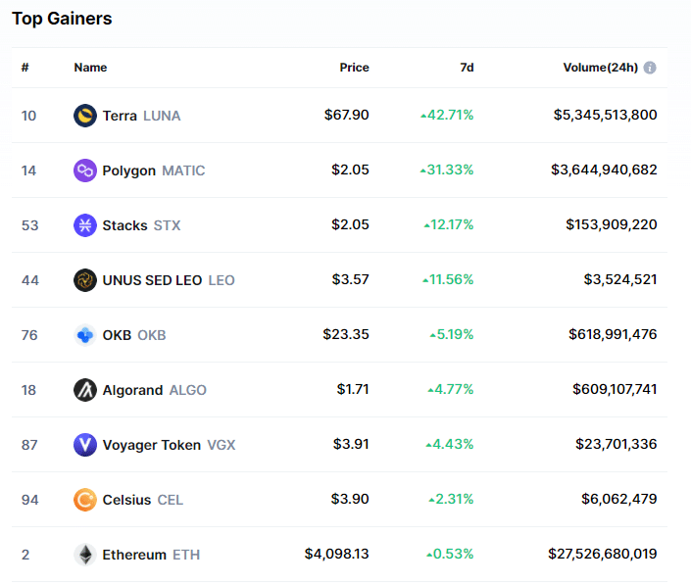This screenshot has height=585, width=691.
Task: Open the Ethereum name link
Action: pos(134,555)
